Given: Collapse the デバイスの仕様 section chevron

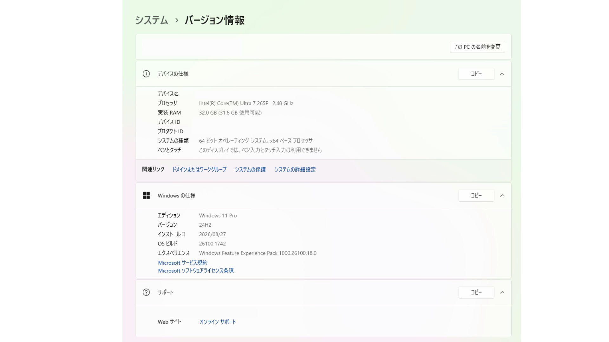Looking at the screenshot, I should 502,74.
